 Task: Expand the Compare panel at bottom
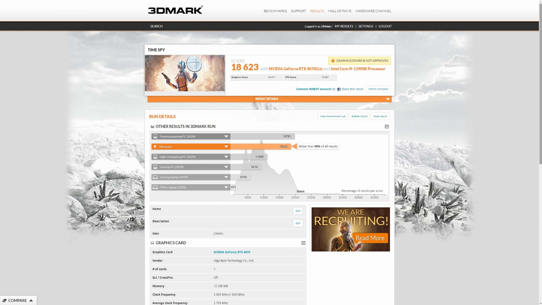pyautogui.click(x=18, y=300)
